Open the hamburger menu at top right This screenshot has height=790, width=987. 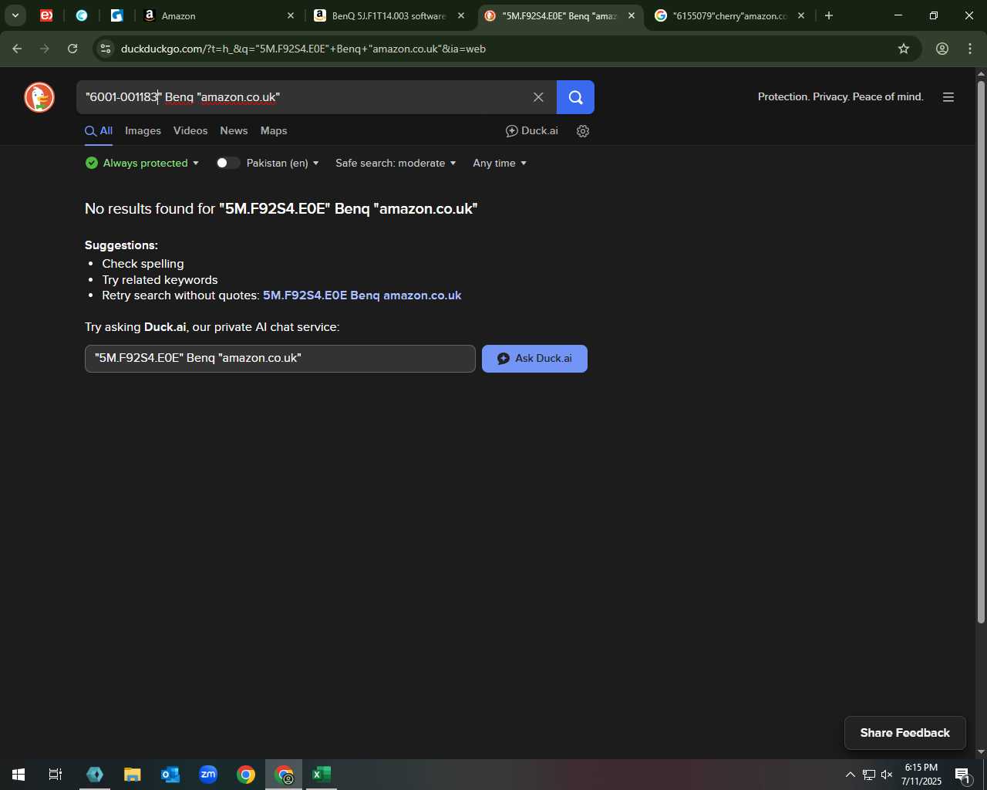(x=948, y=97)
